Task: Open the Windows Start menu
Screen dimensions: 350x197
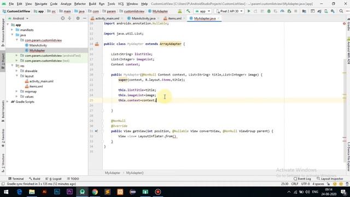Action: 6,192
